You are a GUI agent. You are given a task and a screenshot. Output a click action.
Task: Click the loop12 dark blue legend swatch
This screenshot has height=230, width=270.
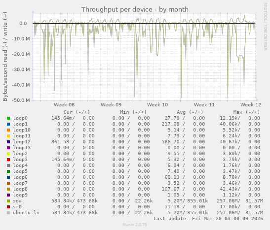pyautogui.click(x=8, y=142)
